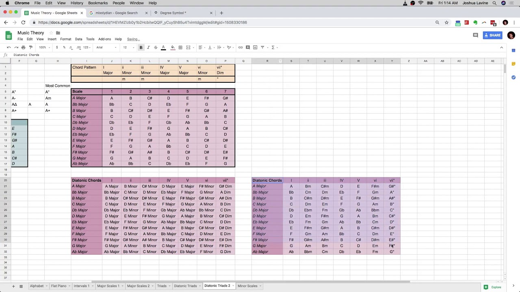Open text rotation dropdown
This screenshot has height=292, width=520.
click(x=230, y=47)
